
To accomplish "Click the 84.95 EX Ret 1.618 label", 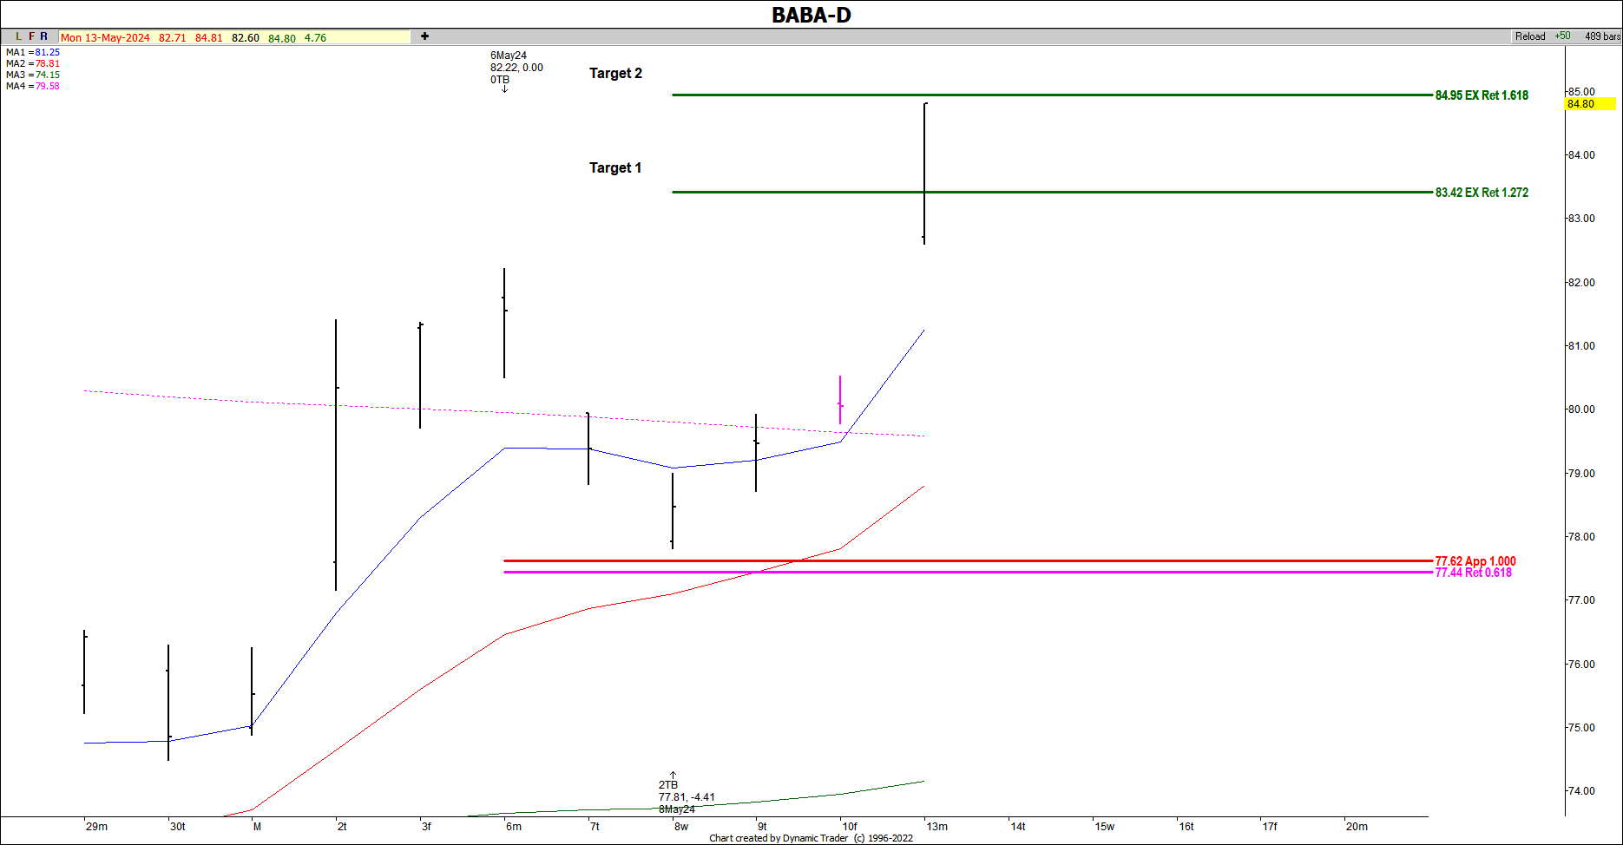I will 1482,95.
